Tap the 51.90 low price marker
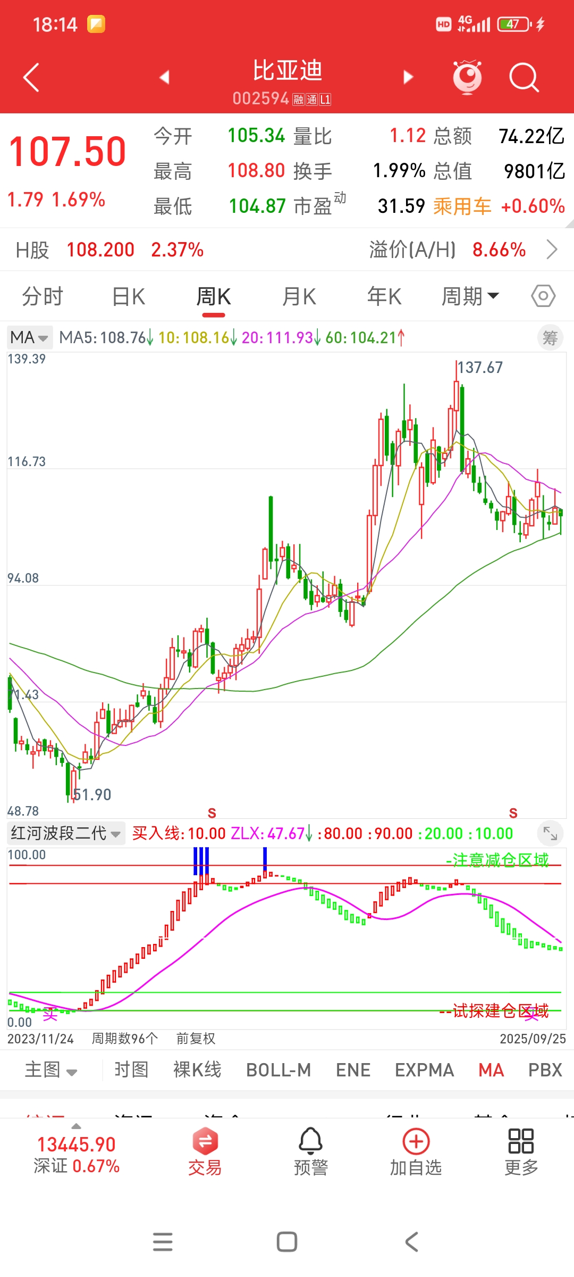The image size is (574, 1277). click(92, 794)
